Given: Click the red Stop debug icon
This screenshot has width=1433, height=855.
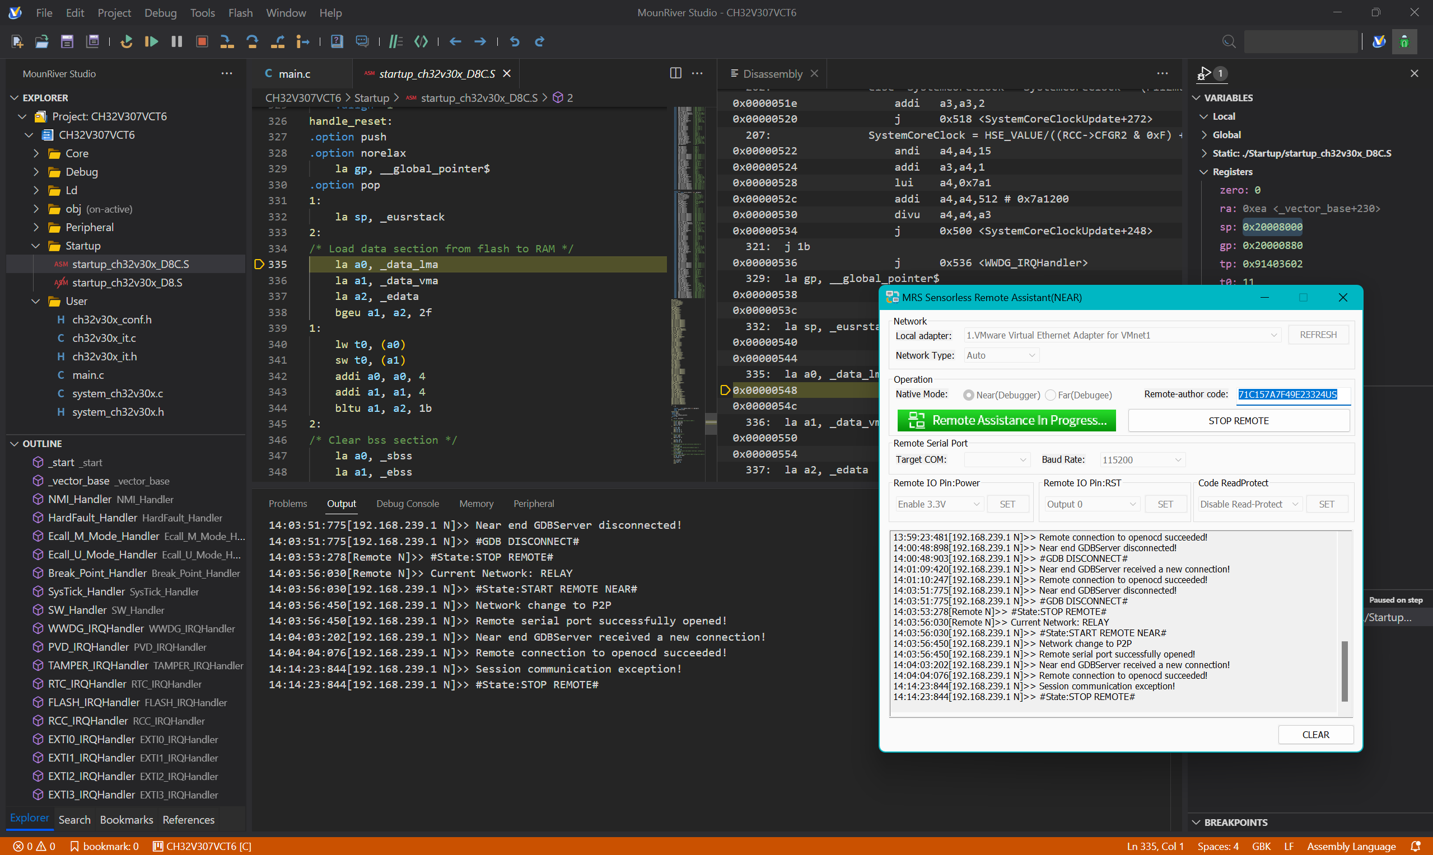Looking at the screenshot, I should 202,41.
